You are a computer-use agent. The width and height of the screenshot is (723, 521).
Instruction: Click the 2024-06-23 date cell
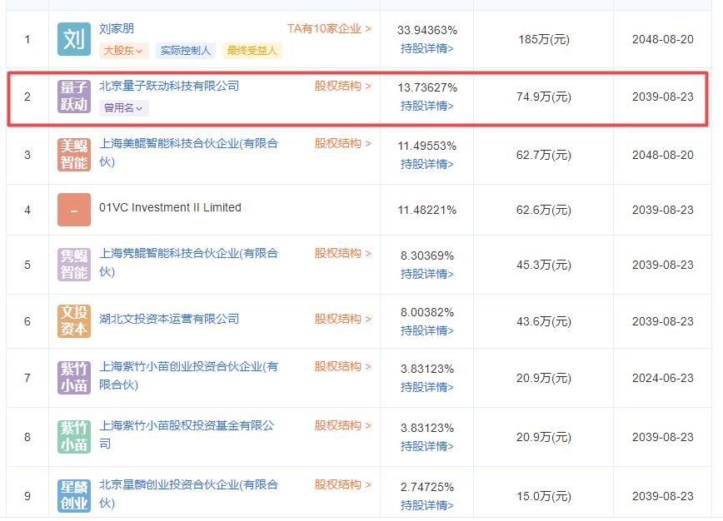coord(662,378)
